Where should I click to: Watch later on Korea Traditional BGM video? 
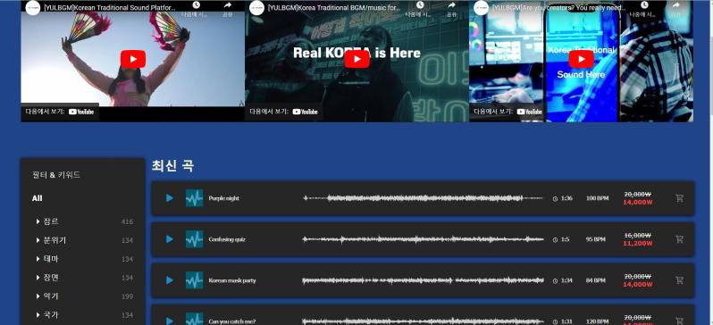(x=420, y=8)
